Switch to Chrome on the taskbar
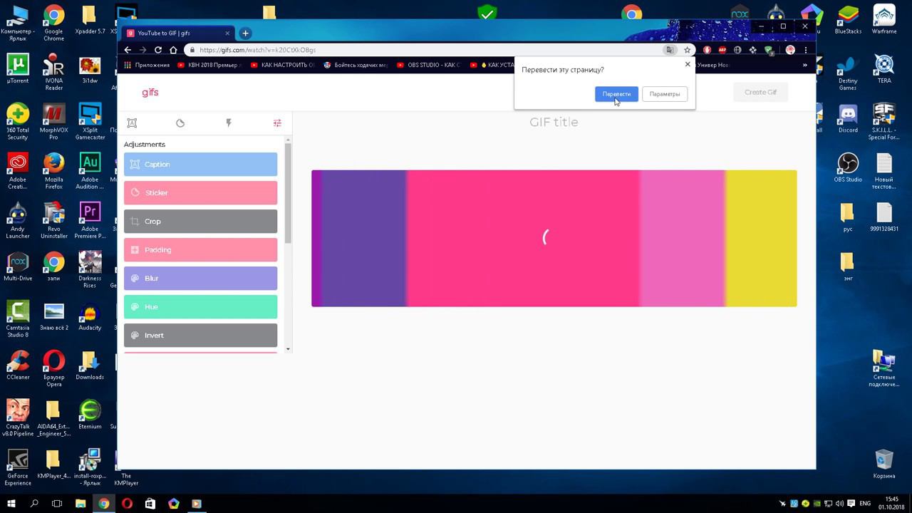912x513 pixels. pos(104,504)
